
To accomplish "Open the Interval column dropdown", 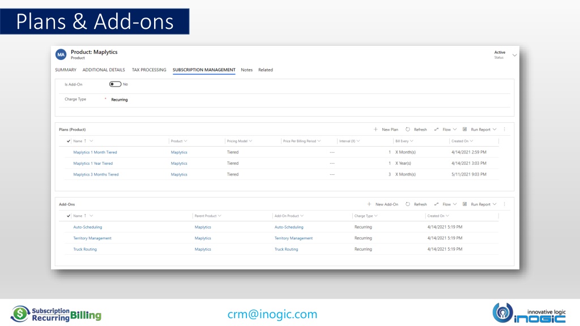I will [358, 141].
